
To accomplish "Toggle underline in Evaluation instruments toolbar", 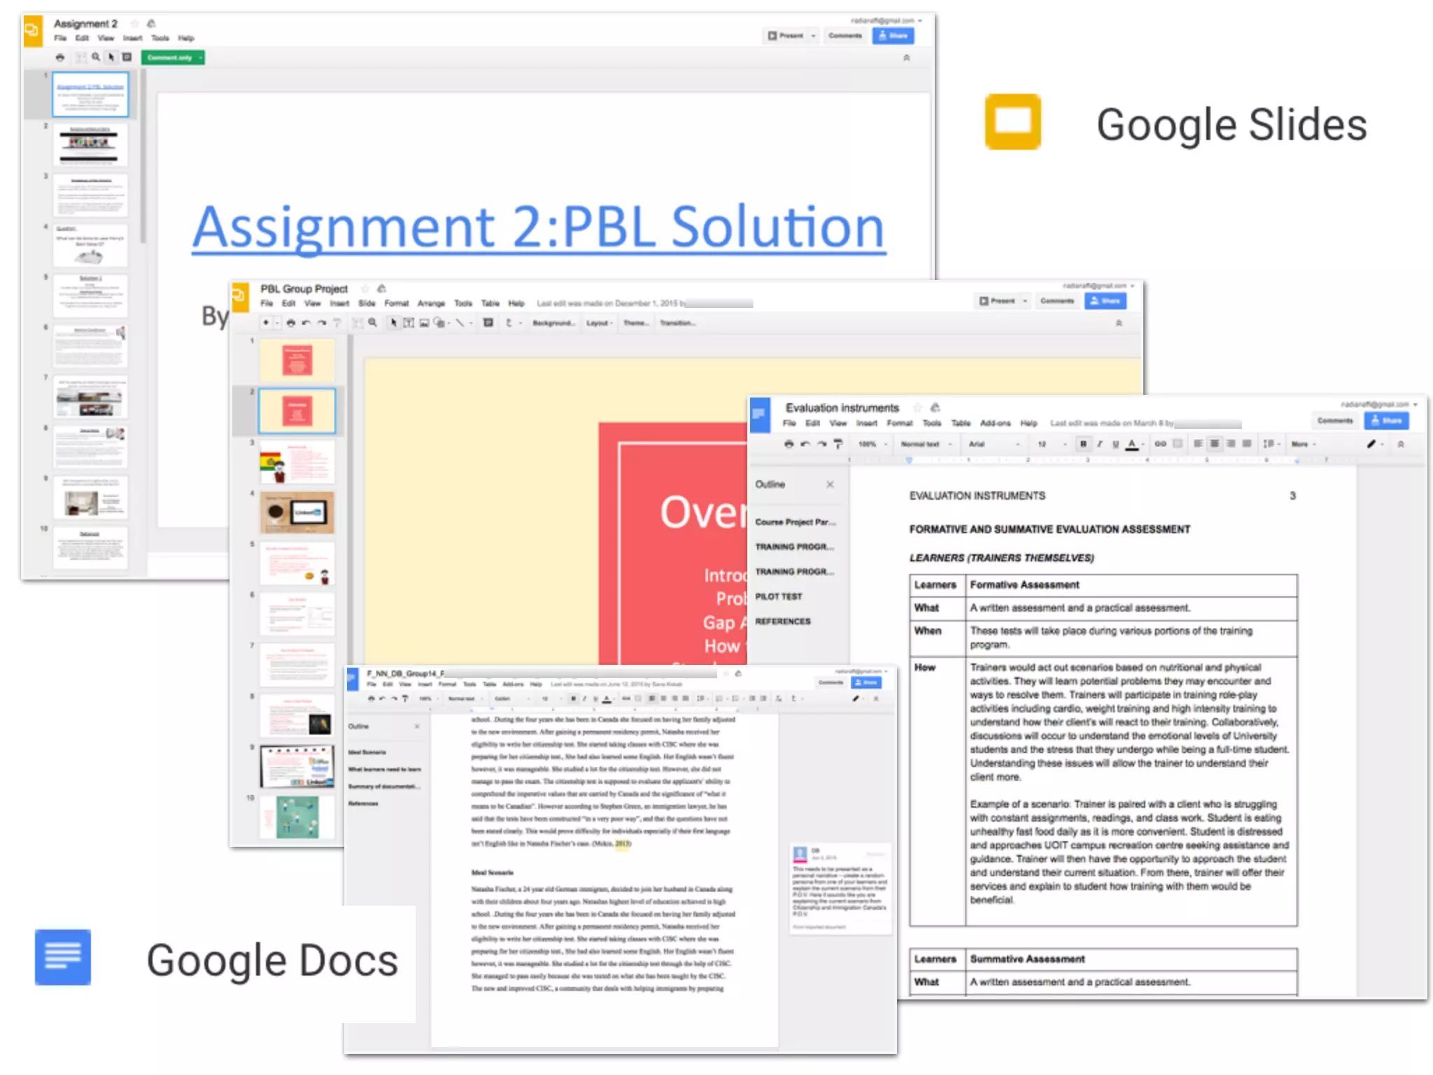I will [1115, 444].
